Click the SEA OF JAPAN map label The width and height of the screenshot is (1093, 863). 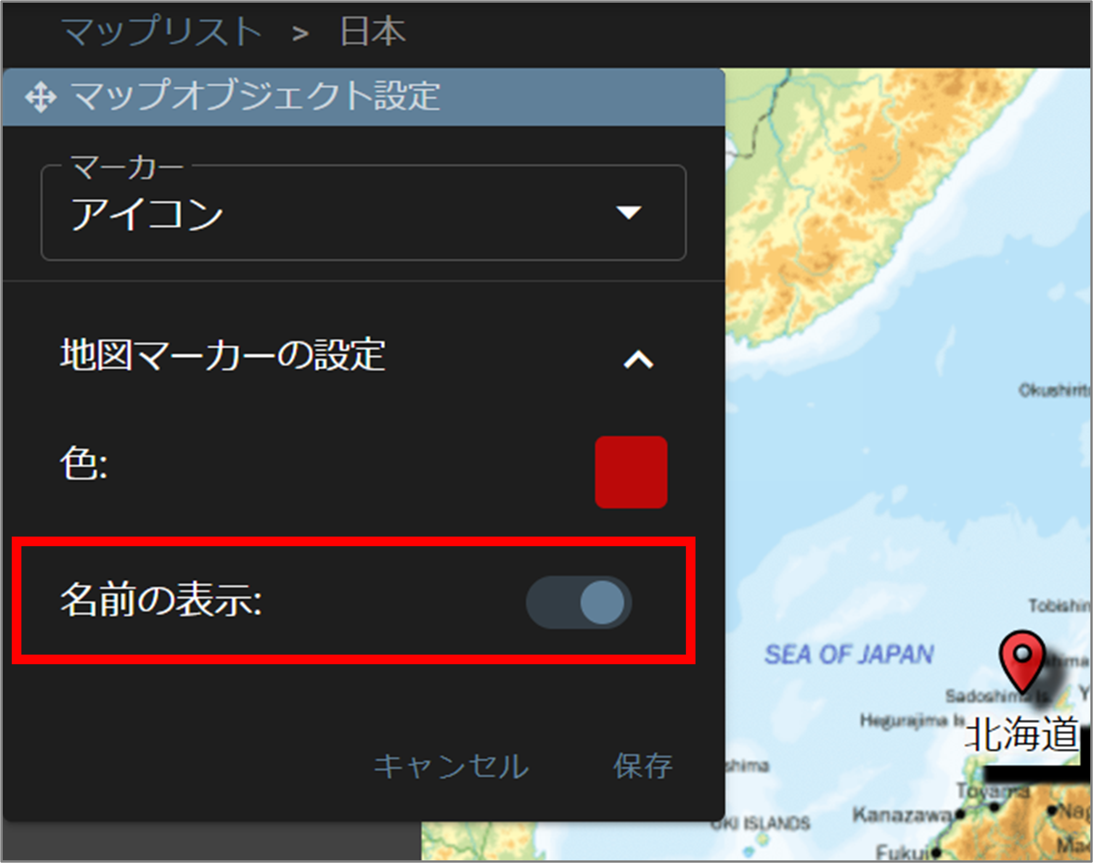tap(849, 654)
